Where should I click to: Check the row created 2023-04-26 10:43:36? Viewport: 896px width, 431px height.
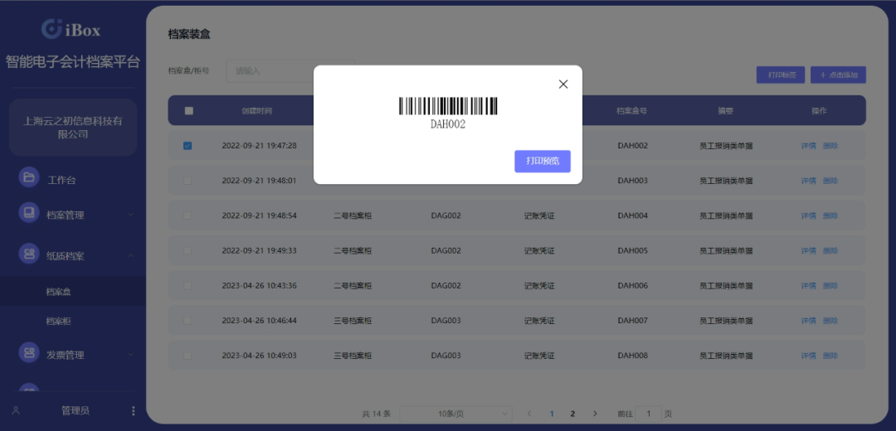187,285
